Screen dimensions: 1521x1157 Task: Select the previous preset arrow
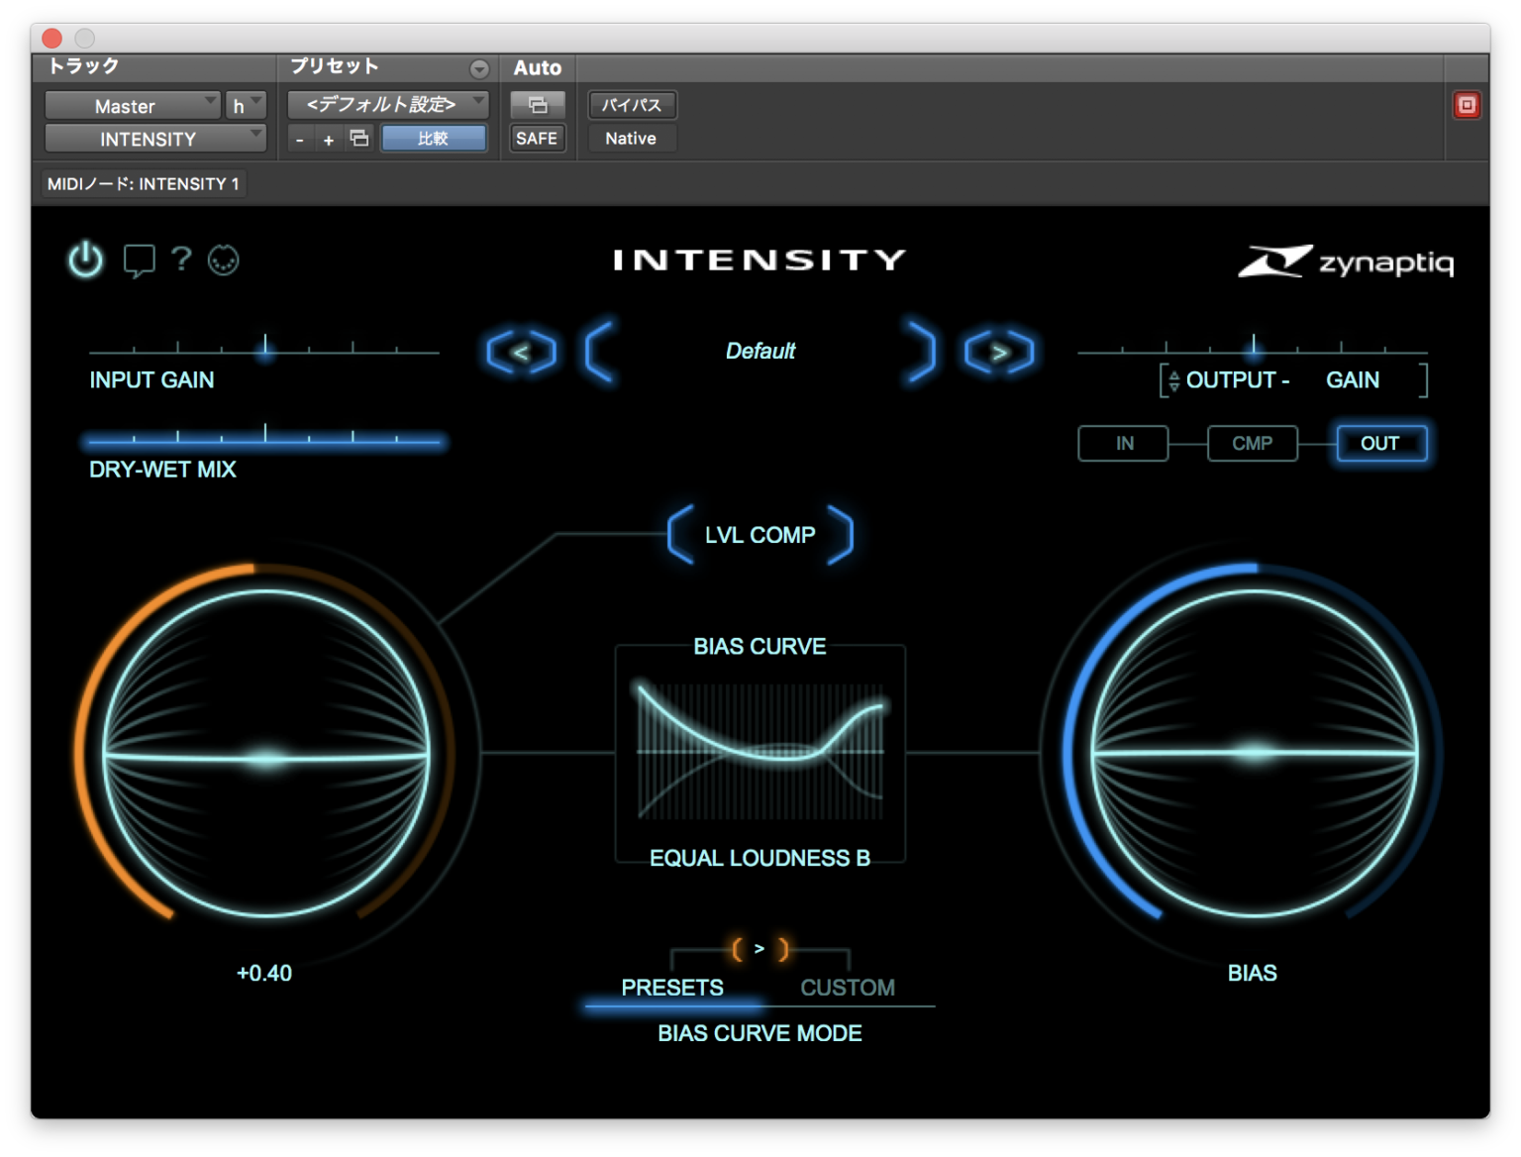519,352
